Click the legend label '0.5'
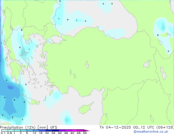The image size is (174, 134). pyautogui.click(x=10, y=133)
